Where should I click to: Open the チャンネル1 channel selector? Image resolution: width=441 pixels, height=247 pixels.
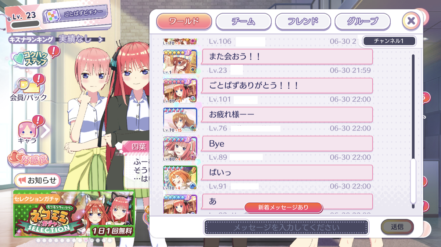pos(389,41)
